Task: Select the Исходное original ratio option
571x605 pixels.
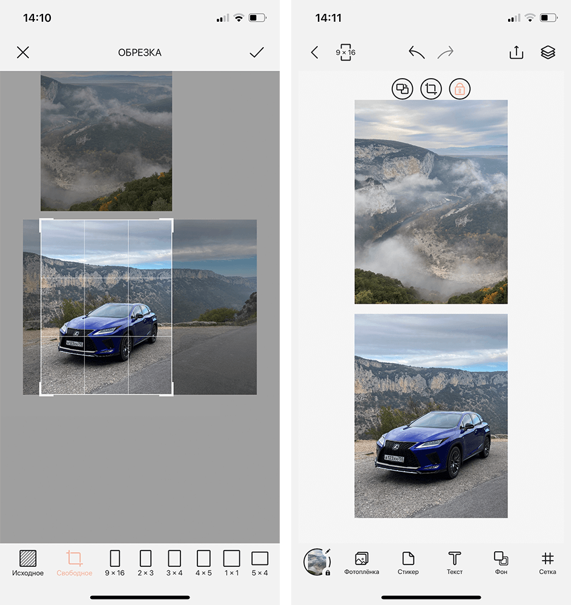Action: 28,562
